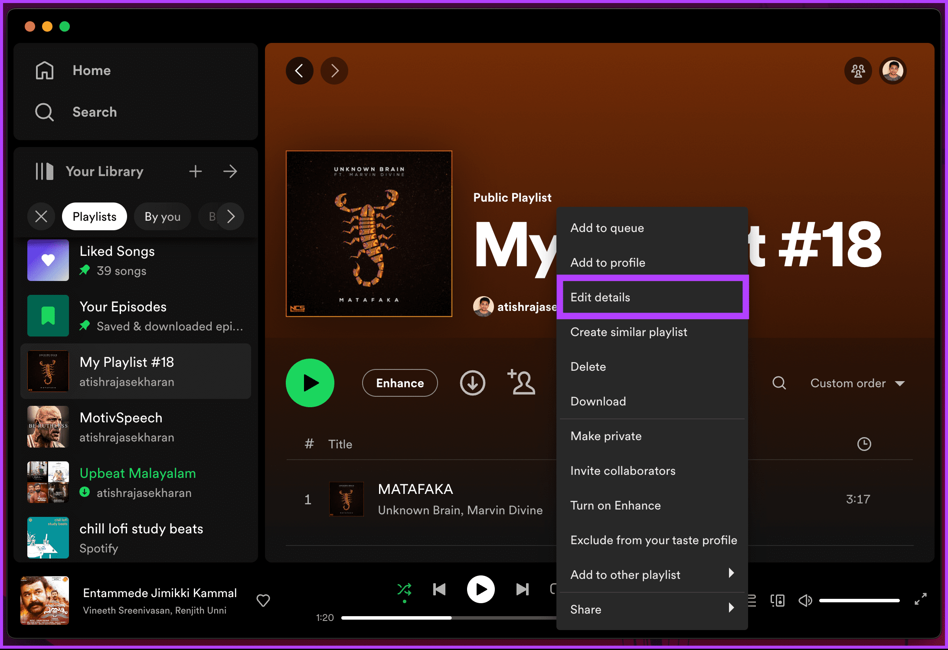Search within the playlist using magnifier

pos(779,383)
